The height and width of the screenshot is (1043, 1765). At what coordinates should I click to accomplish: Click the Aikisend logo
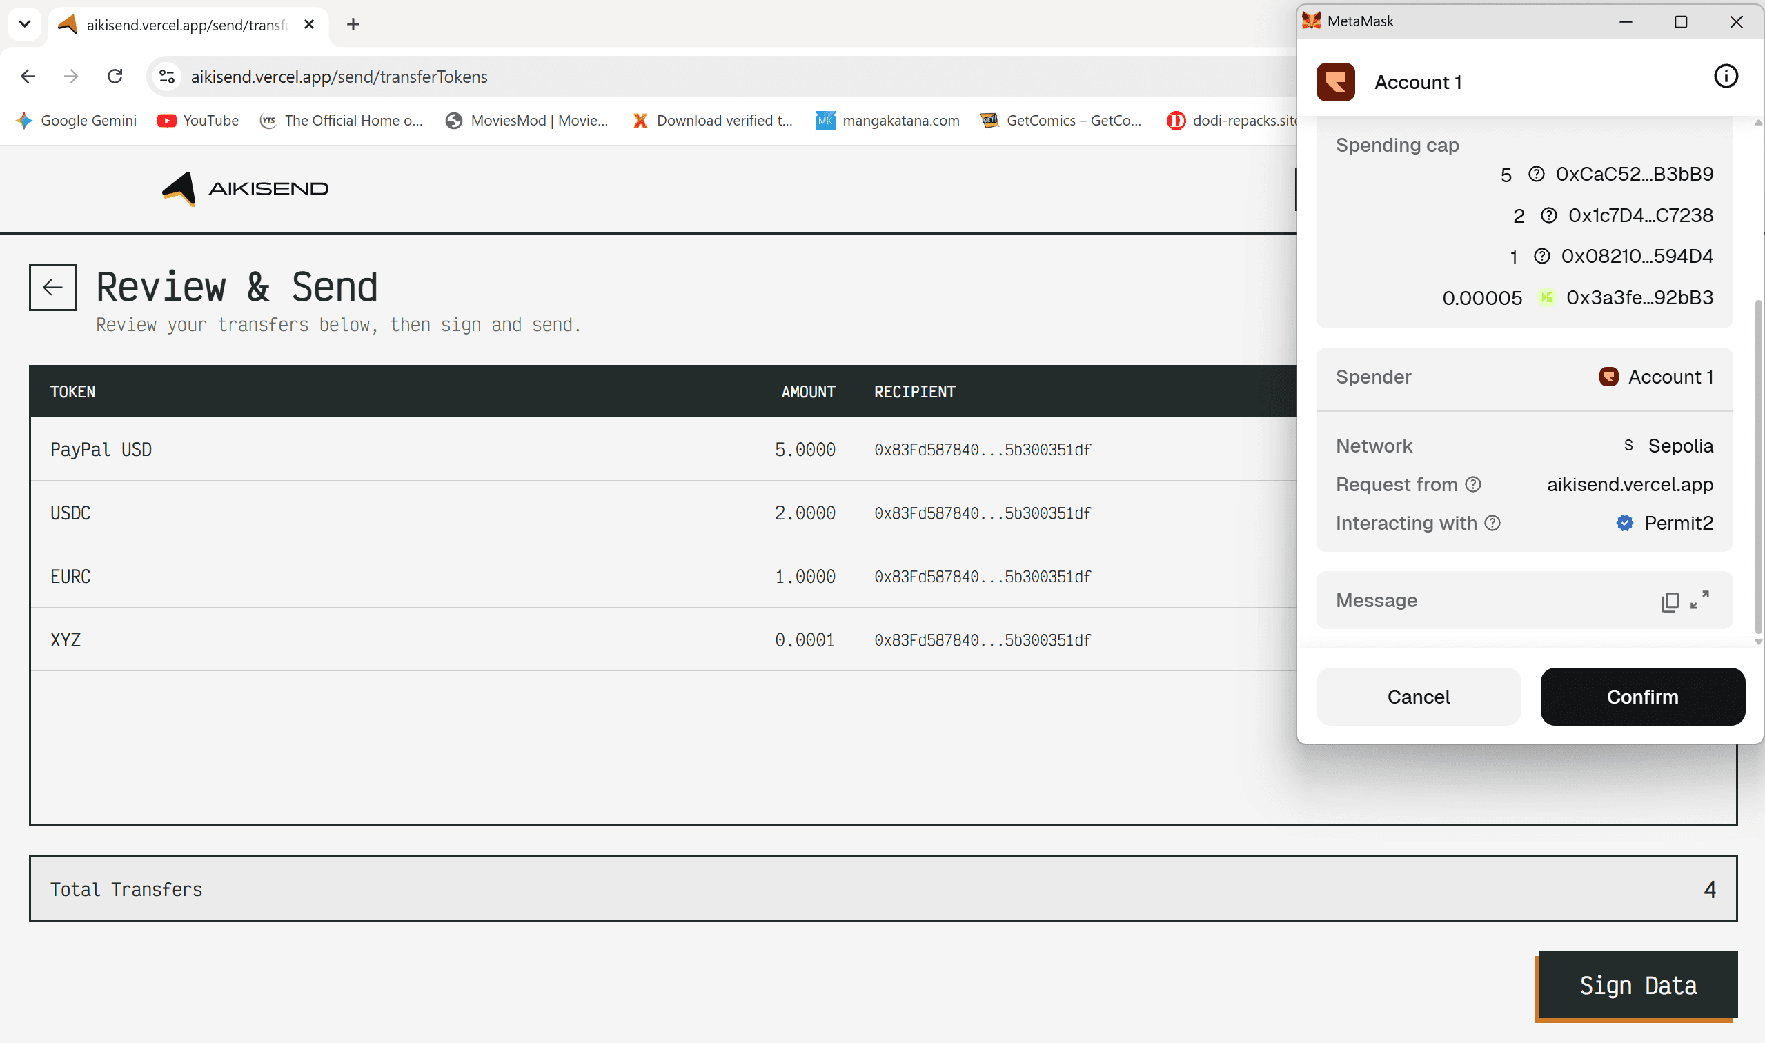click(x=246, y=188)
